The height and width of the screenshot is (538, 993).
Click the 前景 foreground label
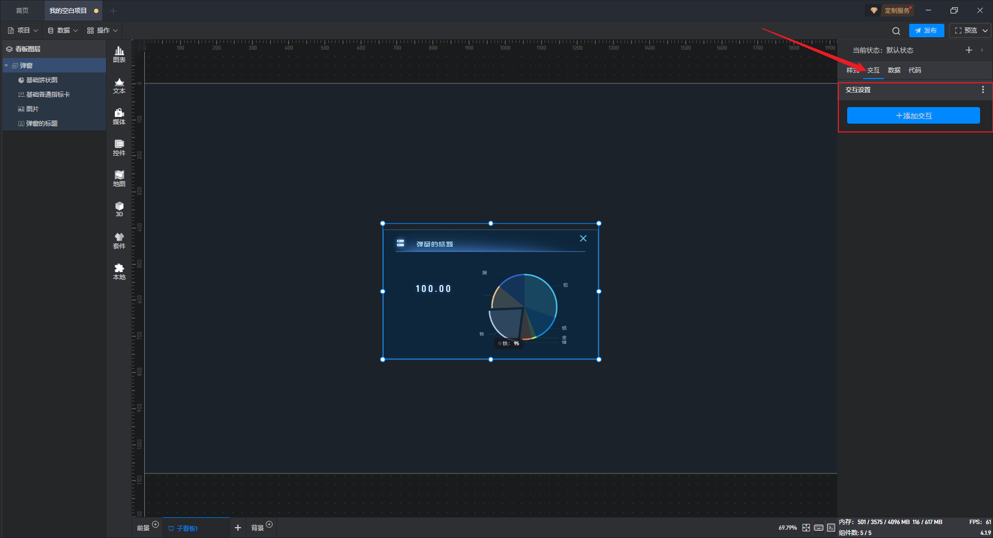click(x=143, y=528)
